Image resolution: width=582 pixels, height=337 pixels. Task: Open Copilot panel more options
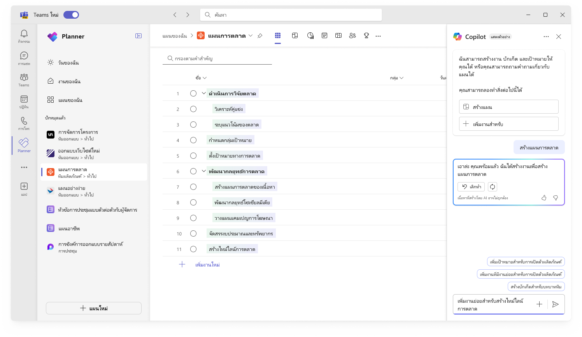click(x=546, y=37)
